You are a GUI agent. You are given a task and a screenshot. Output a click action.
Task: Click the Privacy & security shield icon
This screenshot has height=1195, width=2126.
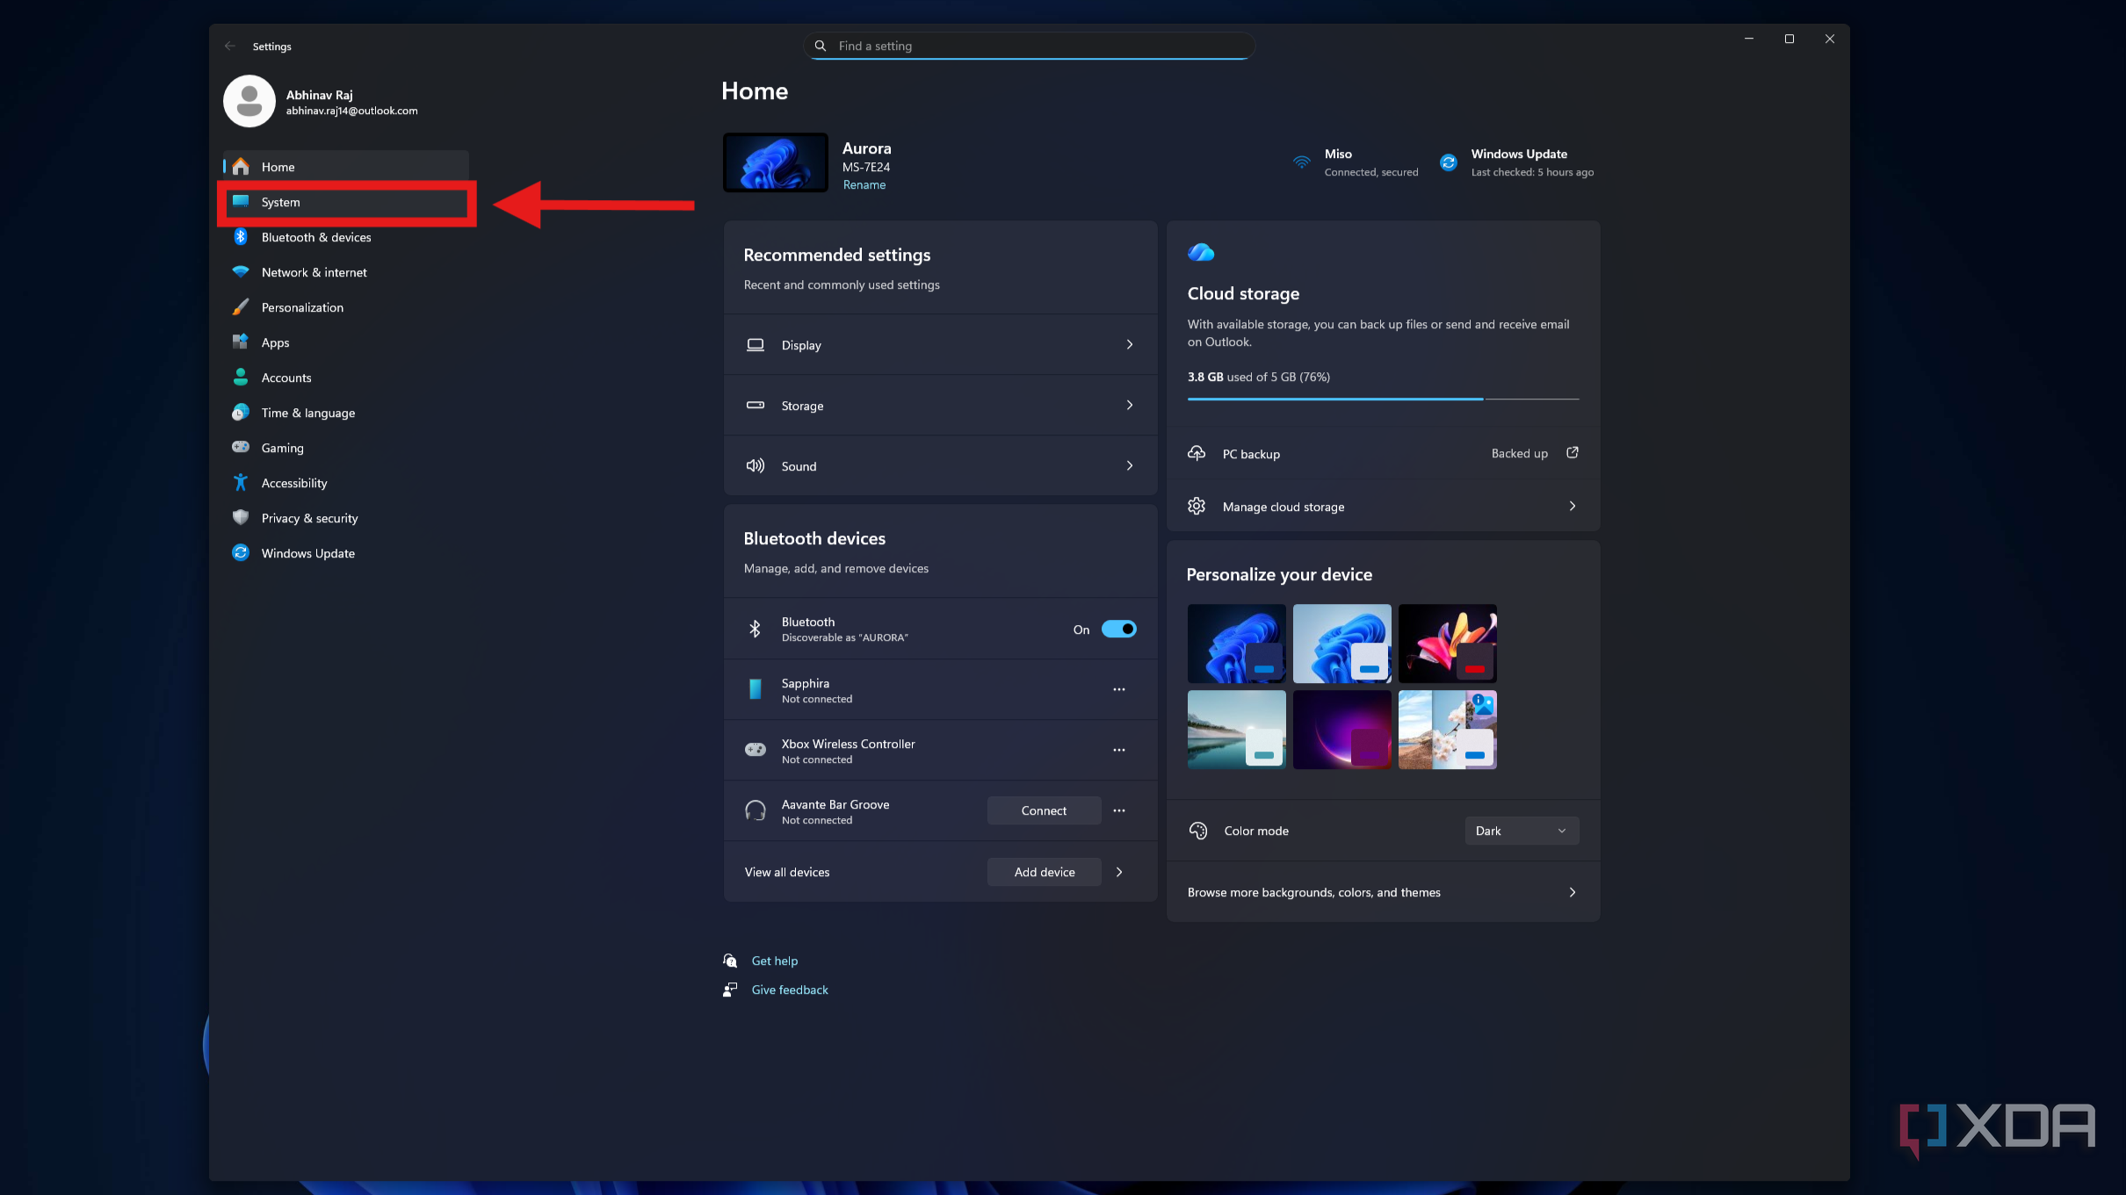point(240,518)
